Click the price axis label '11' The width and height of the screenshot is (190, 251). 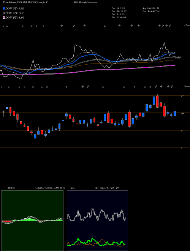tap(182, 96)
